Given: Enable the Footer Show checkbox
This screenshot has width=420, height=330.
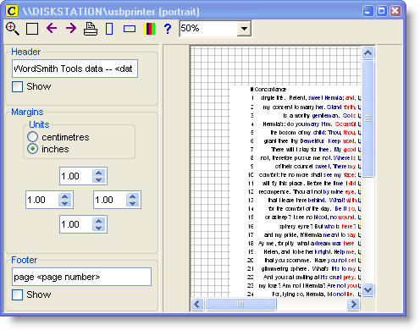Looking at the screenshot, I should pyautogui.click(x=17, y=295).
